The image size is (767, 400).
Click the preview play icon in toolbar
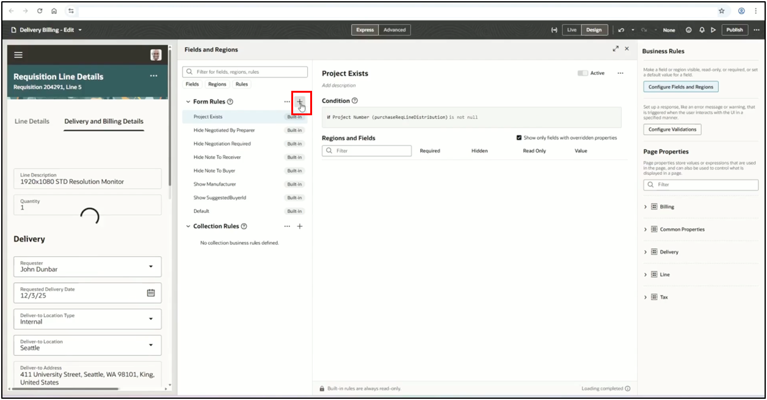[713, 30]
